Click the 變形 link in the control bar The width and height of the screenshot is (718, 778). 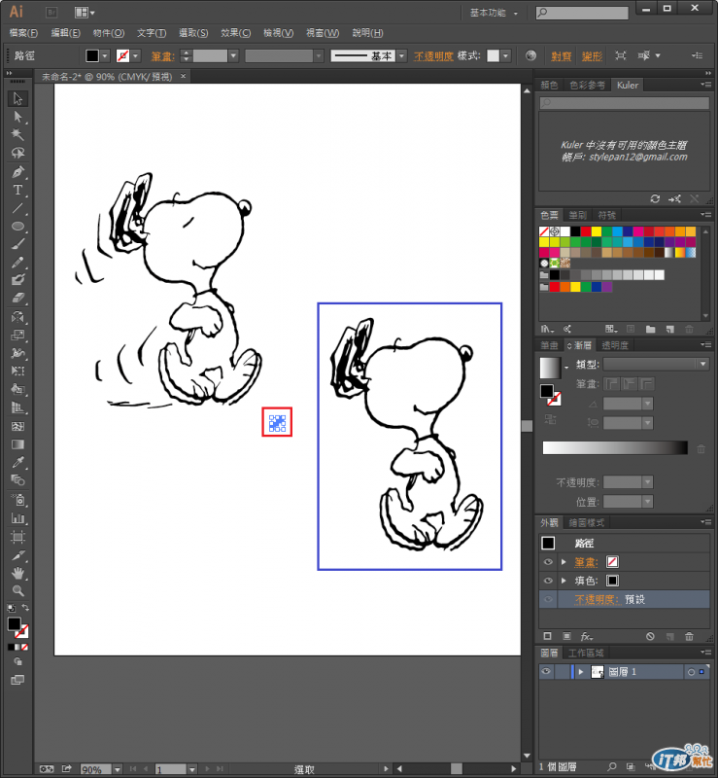[x=592, y=56]
